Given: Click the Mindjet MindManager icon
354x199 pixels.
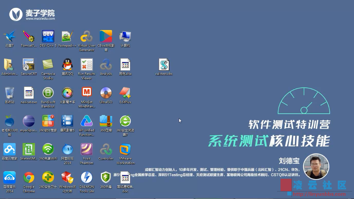Looking at the screenshot, I should coord(87,93).
